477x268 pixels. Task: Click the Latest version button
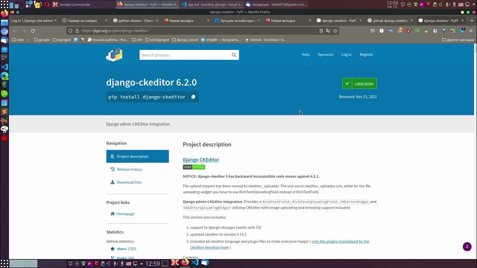click(x=359, y=83)
